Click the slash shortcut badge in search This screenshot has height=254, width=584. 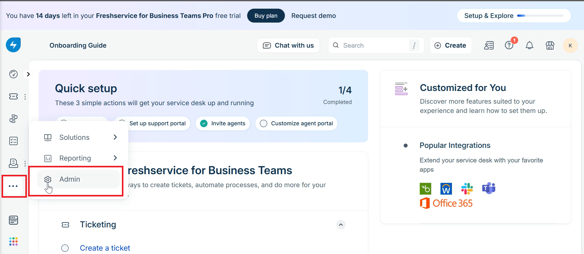click(414, 45)
